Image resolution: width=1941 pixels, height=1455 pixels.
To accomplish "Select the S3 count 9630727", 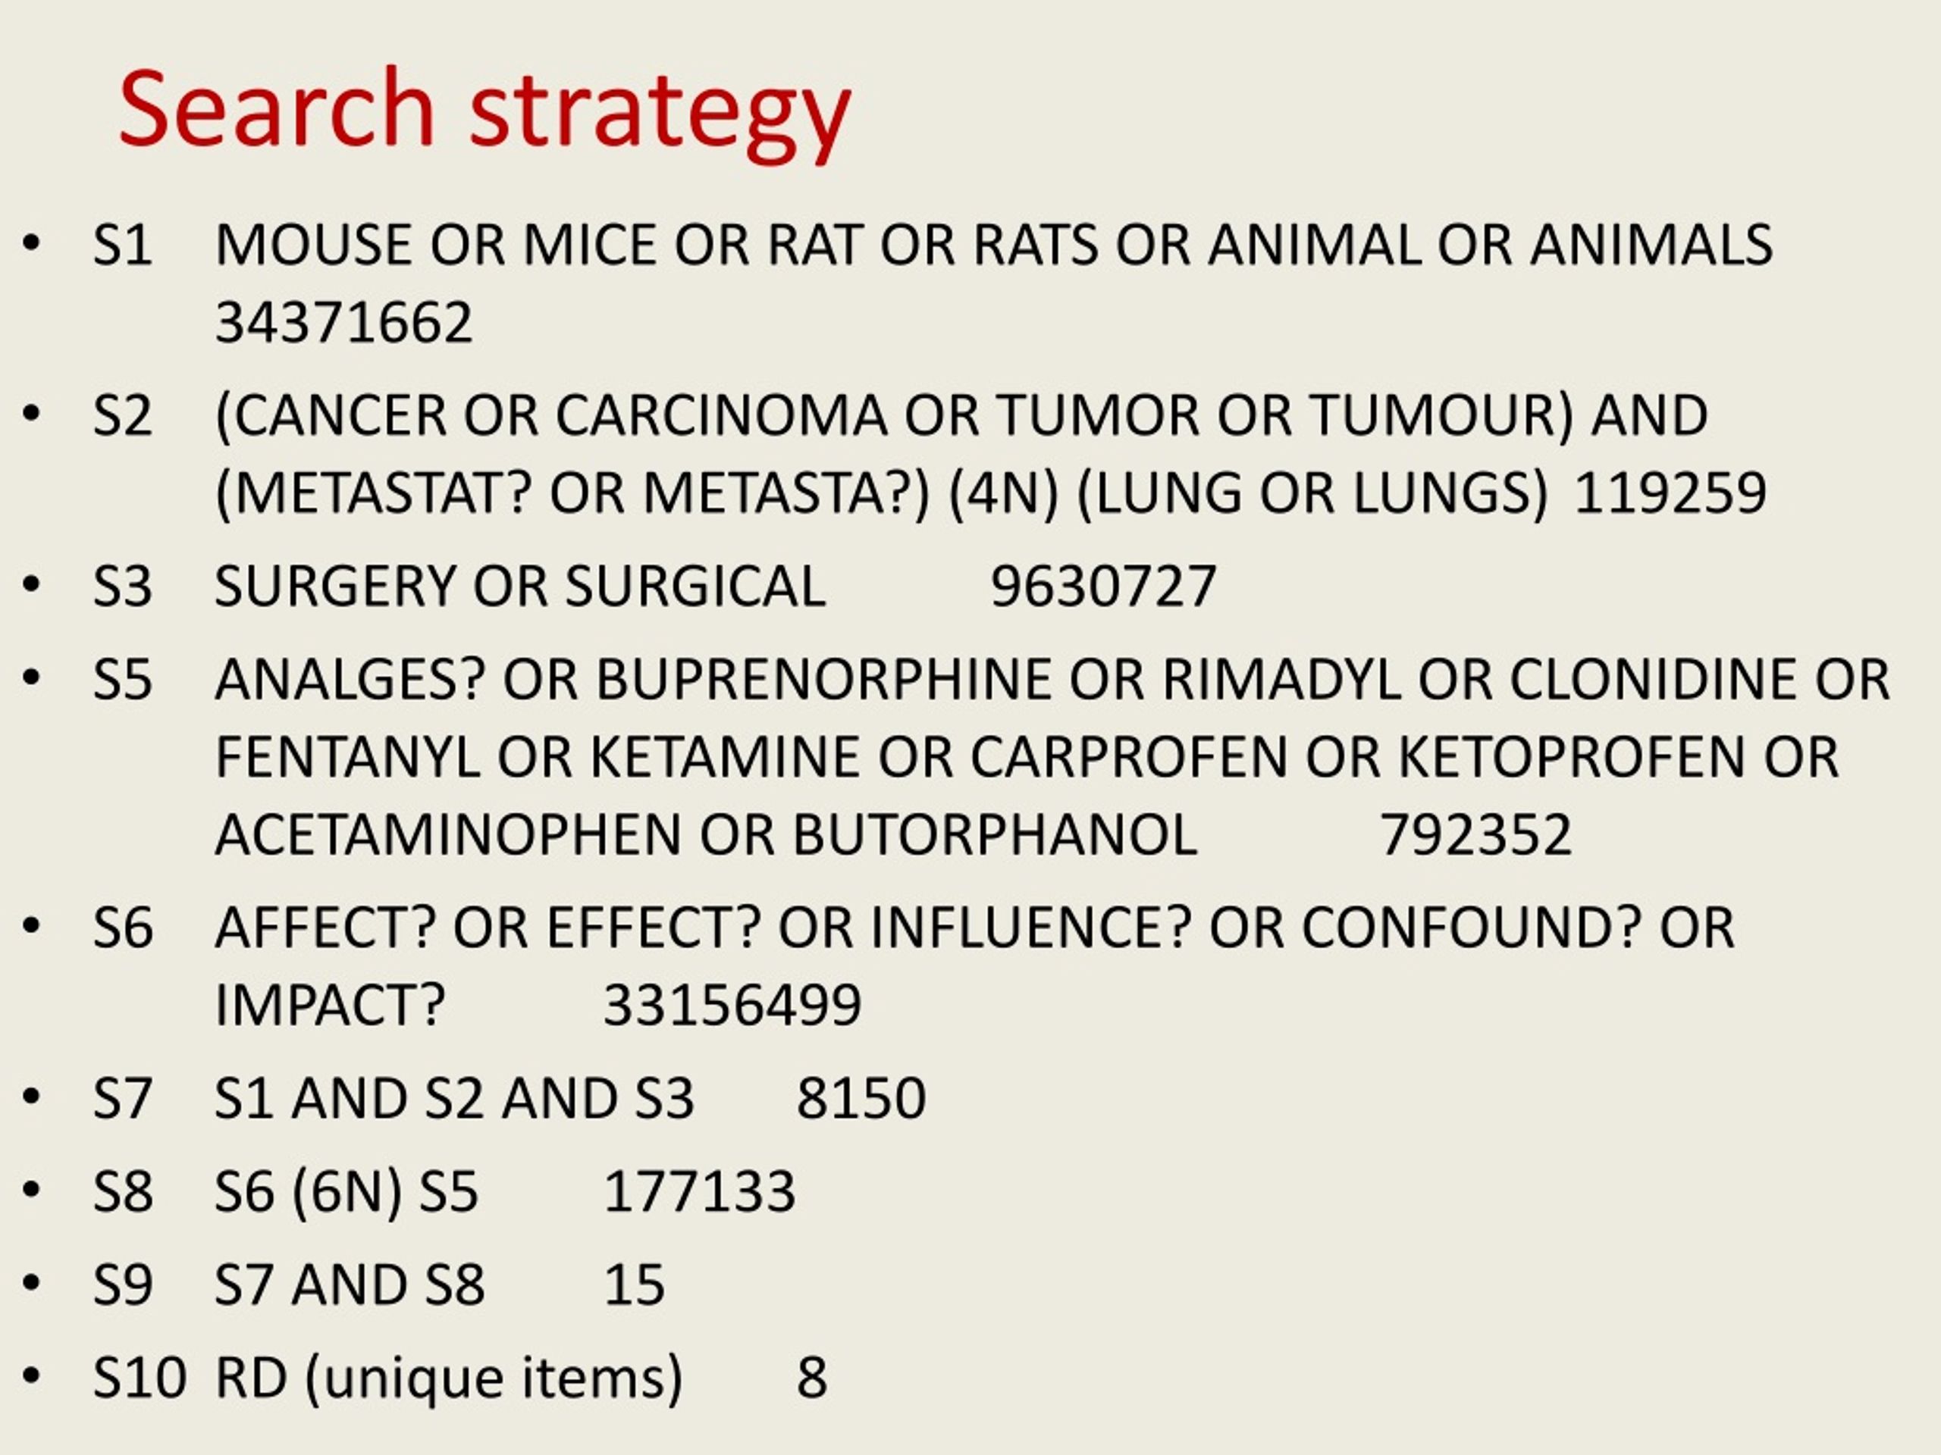I will coord(1103,587).
